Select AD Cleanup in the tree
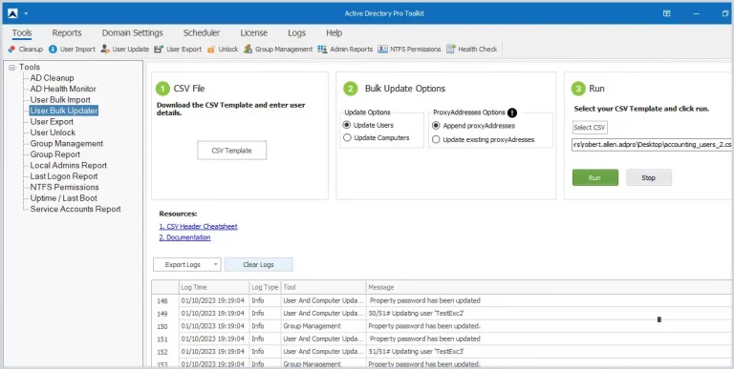The height and width of the screenshot is (369, 734). point(52,78)
